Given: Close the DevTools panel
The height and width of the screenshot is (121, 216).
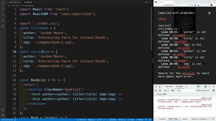Looking at the screenshot, I should point(214,87).
